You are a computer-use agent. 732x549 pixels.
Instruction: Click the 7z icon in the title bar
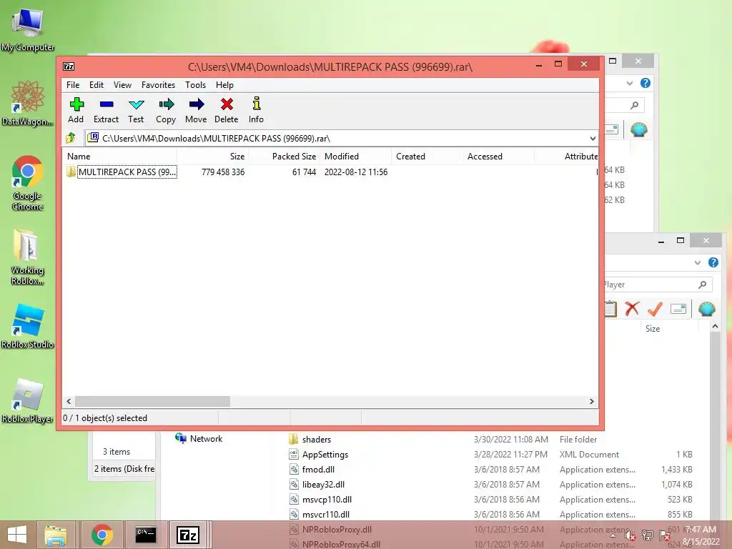(x=69, y=66)
